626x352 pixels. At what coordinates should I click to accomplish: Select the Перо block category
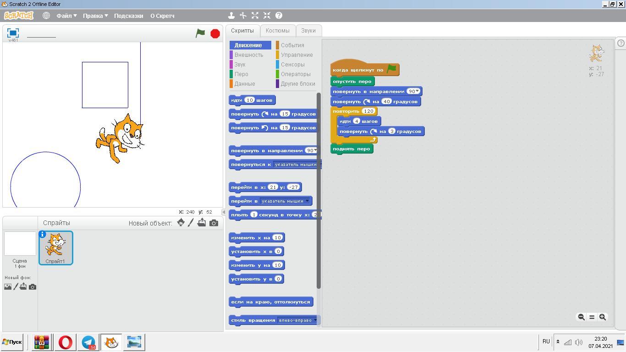(242, 74)
